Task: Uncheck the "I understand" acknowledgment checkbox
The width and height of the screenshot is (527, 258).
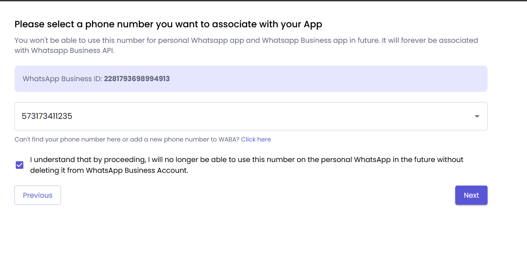Action: (20, 165)
